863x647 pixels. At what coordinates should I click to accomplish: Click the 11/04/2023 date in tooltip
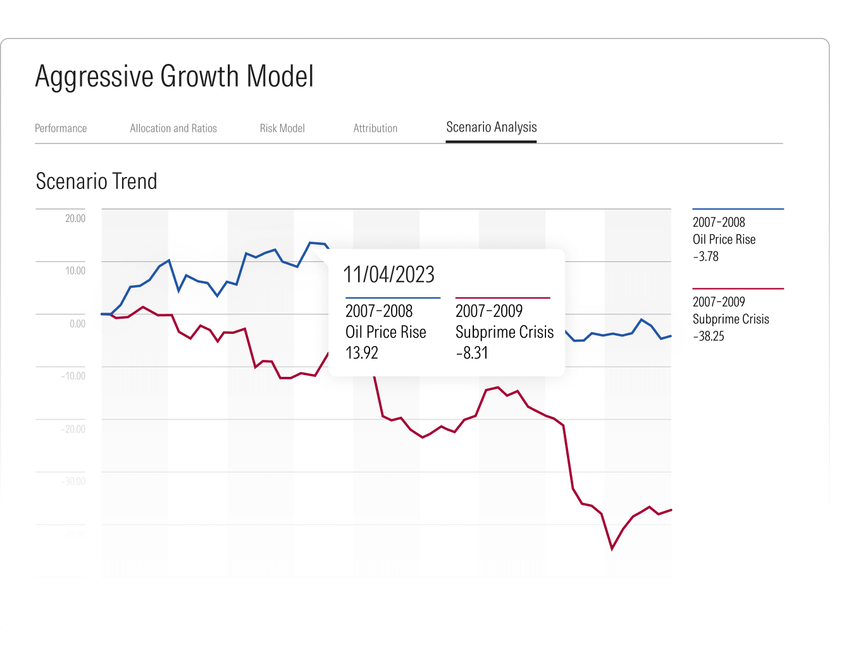(388, 274)
